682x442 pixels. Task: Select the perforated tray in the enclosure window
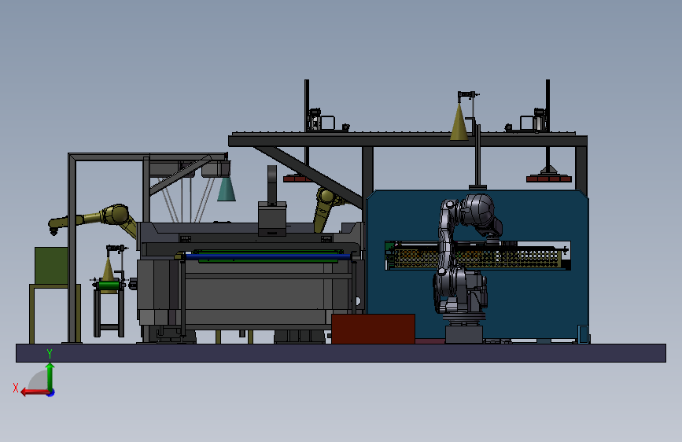click(478, 257)
